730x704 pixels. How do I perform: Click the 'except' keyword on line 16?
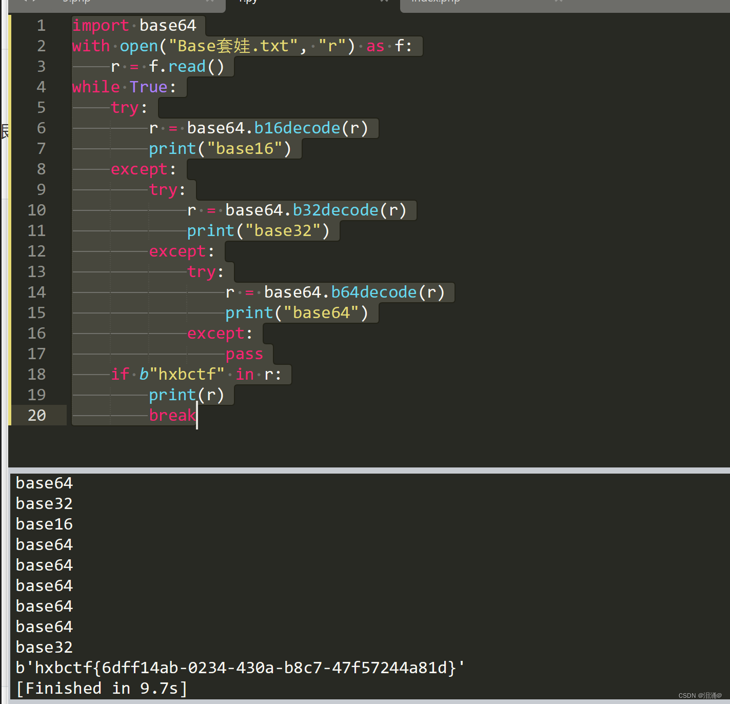coord(216,334)
